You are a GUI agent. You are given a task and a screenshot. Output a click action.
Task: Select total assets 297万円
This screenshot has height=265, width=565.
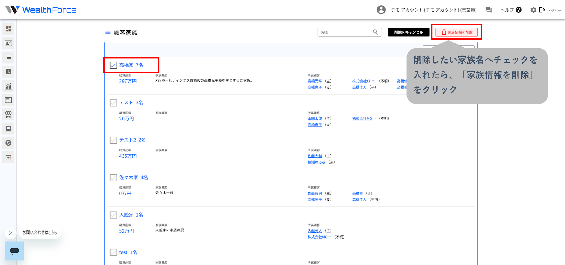point(128,81)
